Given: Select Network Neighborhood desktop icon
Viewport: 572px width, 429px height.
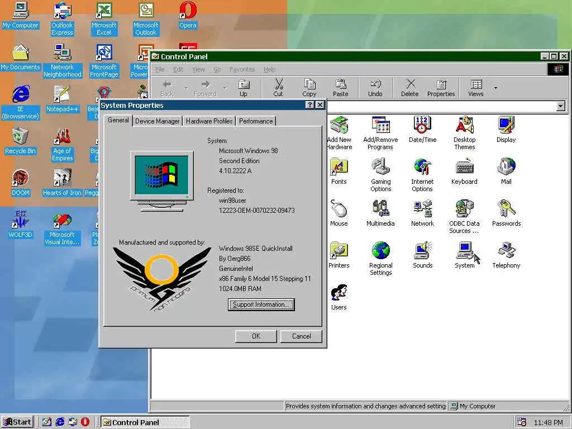Looking at the screenshot, I should point(62,61).
